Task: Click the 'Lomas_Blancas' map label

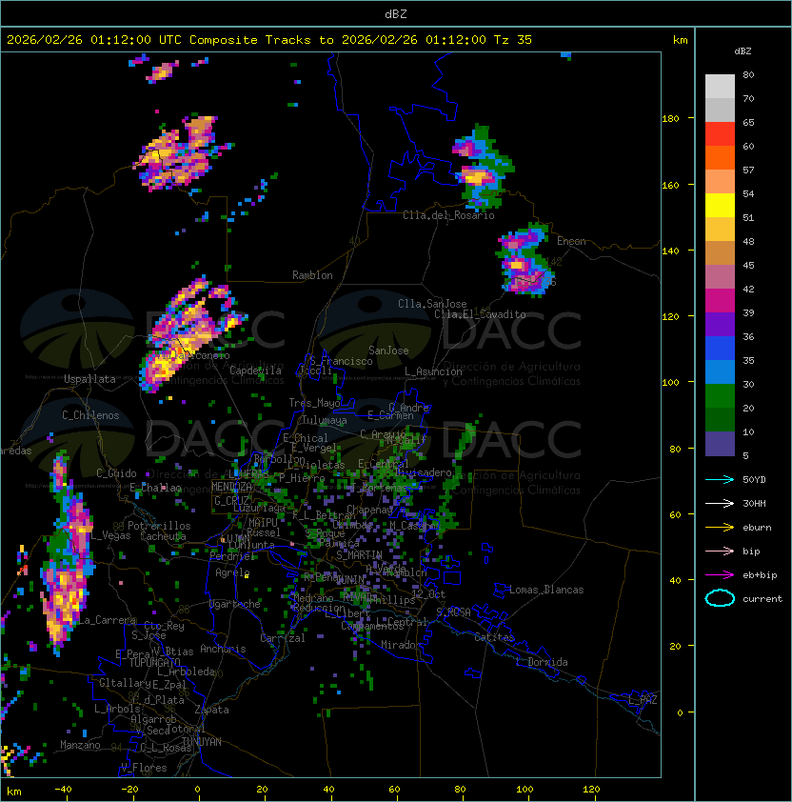Action: tap(546, 590)
